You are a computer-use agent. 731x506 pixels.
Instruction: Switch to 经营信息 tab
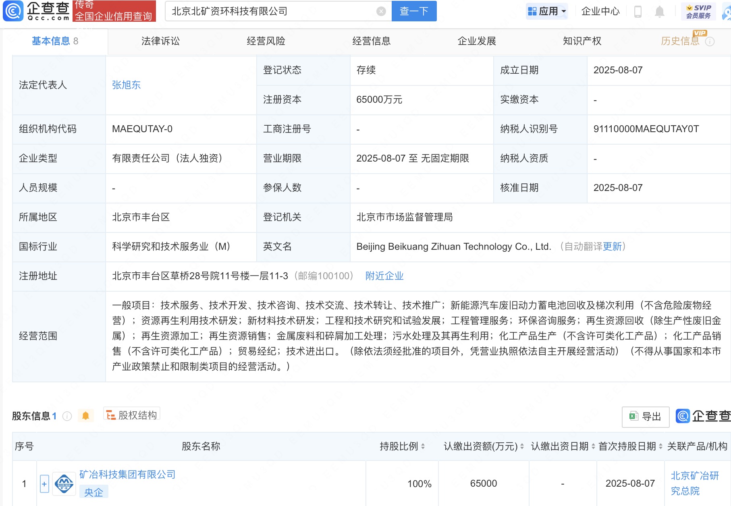[x=371, y=41]
